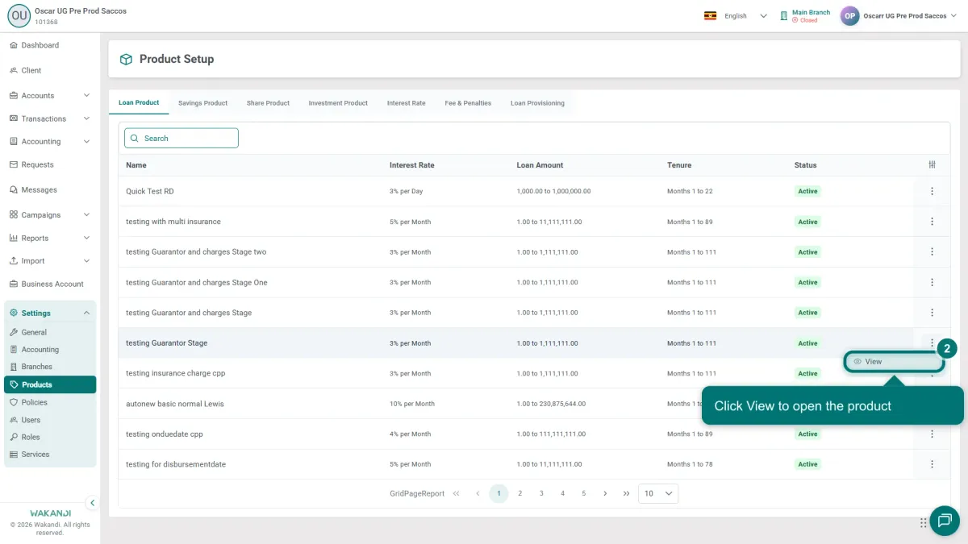Go to page 3 of the grid
Image resolution: width=968 pixels, height=544 pixels.
pos(541,493)
